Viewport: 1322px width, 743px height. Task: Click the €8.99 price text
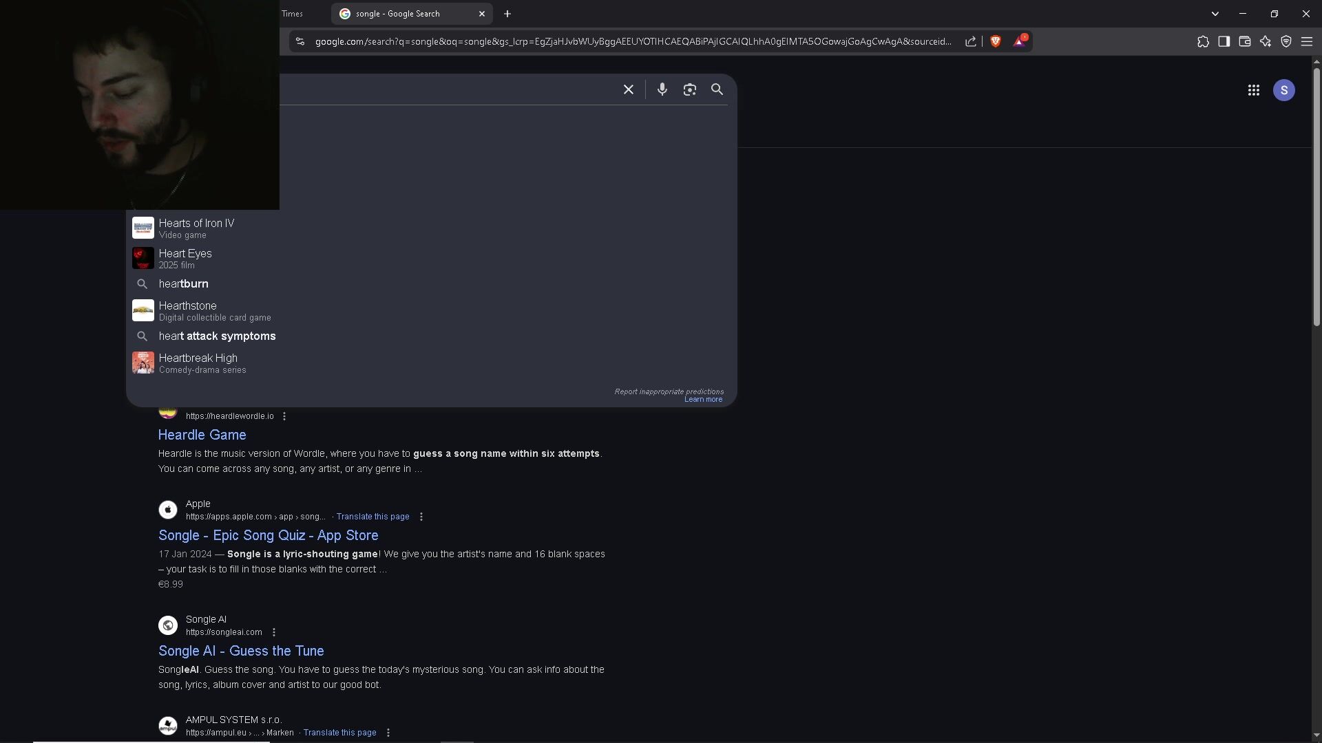point(171,585)
